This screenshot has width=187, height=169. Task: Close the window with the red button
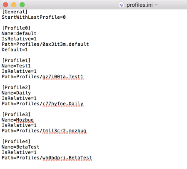(5, 5)
